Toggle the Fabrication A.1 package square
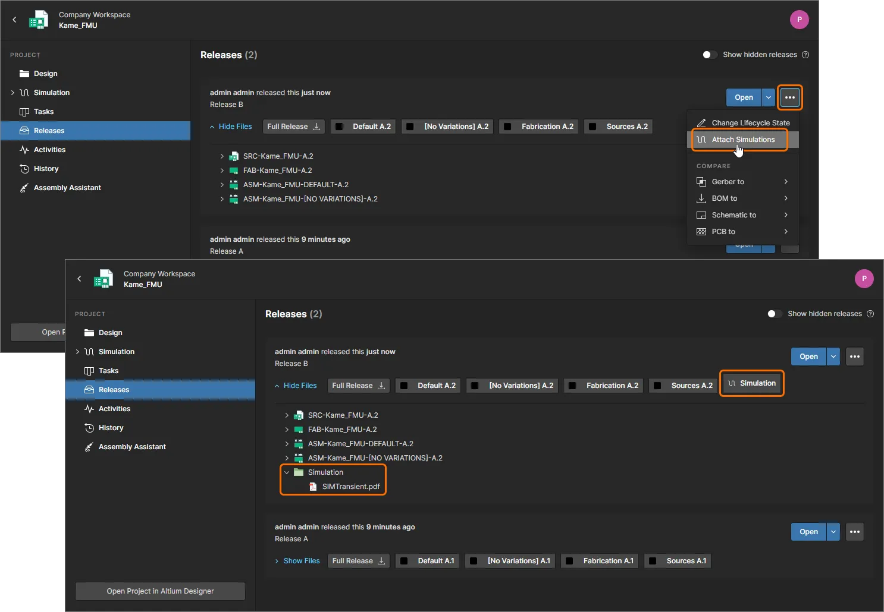Image resolution: width=884 pixels, height=612 pixels. click(570, 561)
